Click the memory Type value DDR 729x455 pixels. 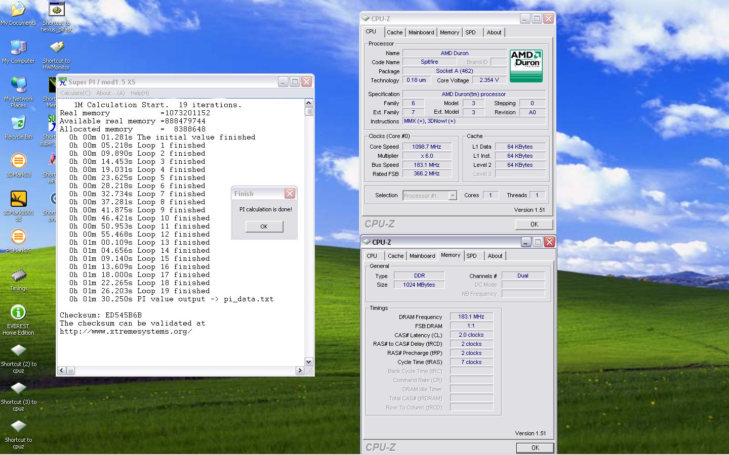click(419, 276)
